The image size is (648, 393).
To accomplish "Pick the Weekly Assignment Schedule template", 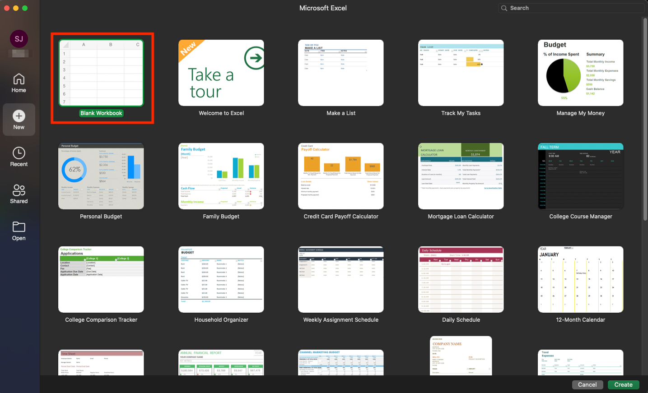I will (x=341, y=279).
